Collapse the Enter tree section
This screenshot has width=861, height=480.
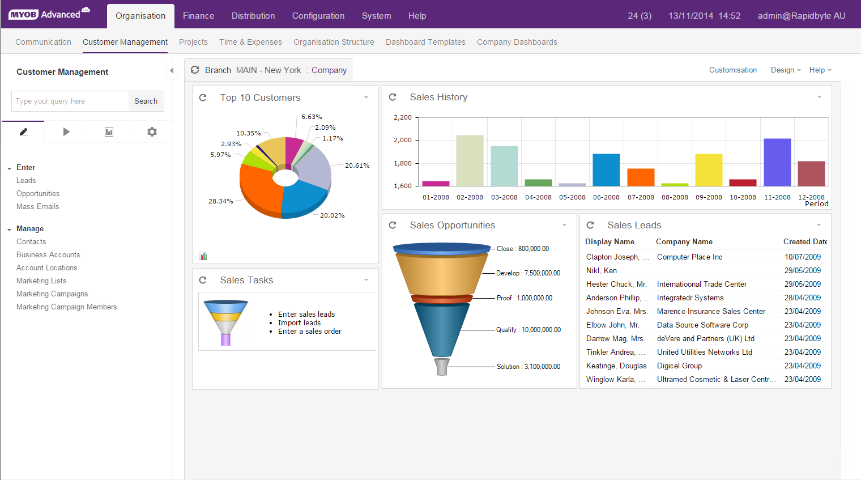10,168
